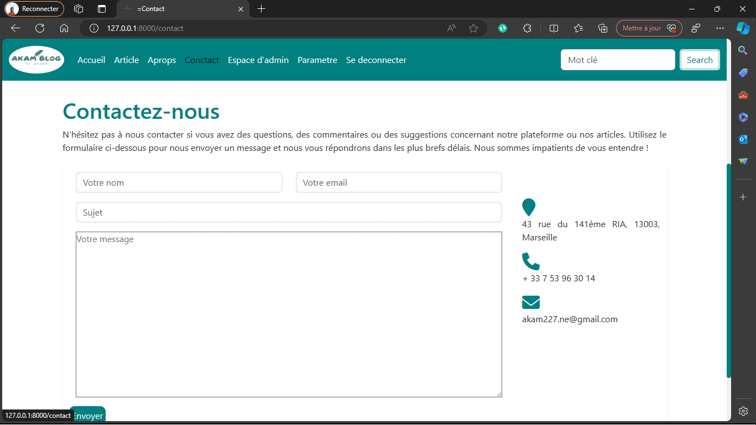The width and height of the screenshot is (756, 425).
Task: Click the page vertical scrollbar thumb
Action: pos(729,271)
